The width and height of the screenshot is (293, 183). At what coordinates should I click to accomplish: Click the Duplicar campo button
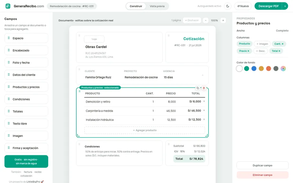pos(262,165)
